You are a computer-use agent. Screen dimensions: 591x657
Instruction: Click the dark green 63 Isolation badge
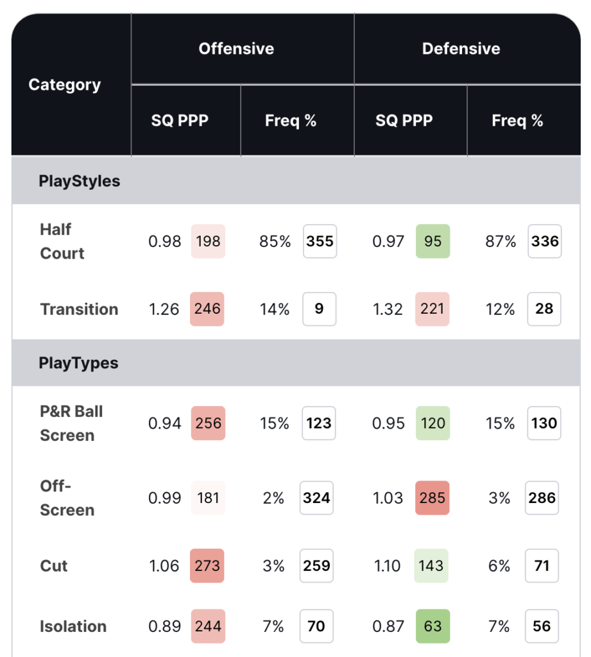[433, 626]
